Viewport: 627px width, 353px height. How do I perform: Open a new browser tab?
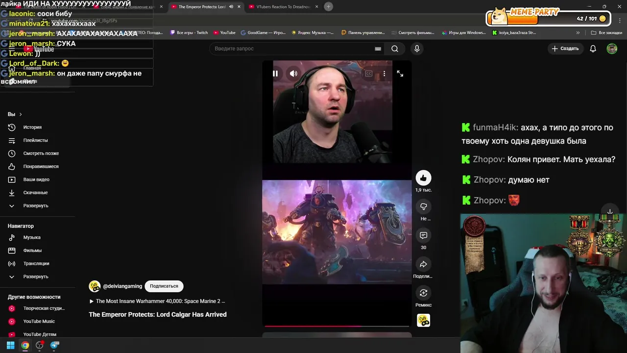click(328, 6)
